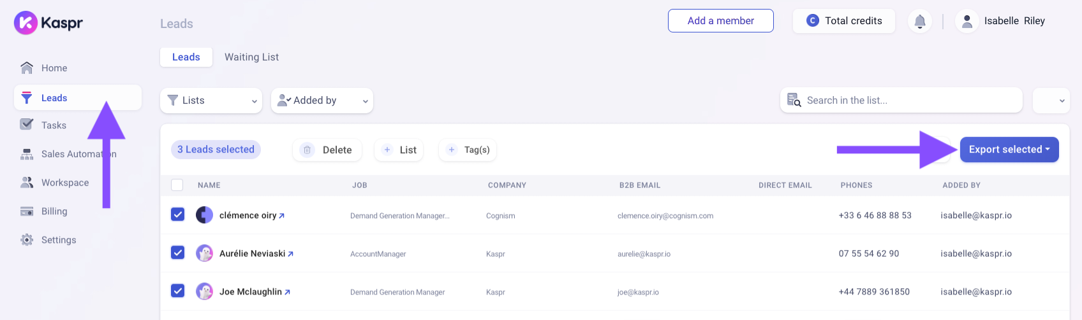Click the Add a member button
This screenshot has width=1082, height=320.
[x=721, y=21]
